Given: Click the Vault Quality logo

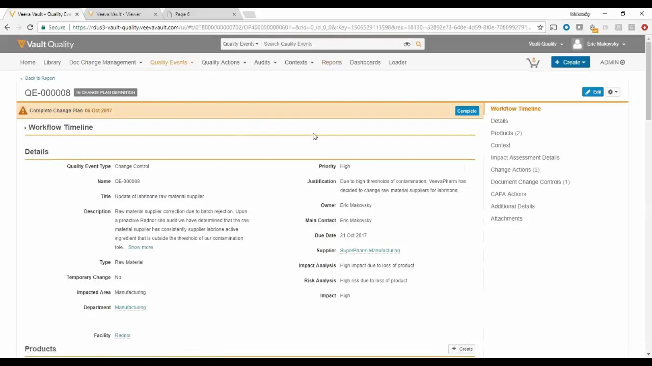Looking at the screenshot, I should pos(45,44).
